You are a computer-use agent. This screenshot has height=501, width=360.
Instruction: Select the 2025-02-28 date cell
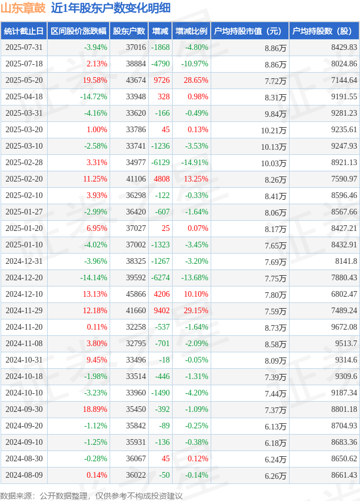(24, 162)
